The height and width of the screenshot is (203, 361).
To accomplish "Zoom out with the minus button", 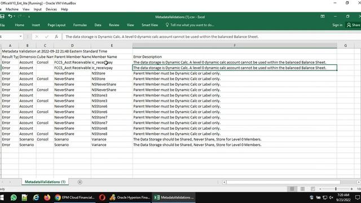I will (x=320, y=189).
